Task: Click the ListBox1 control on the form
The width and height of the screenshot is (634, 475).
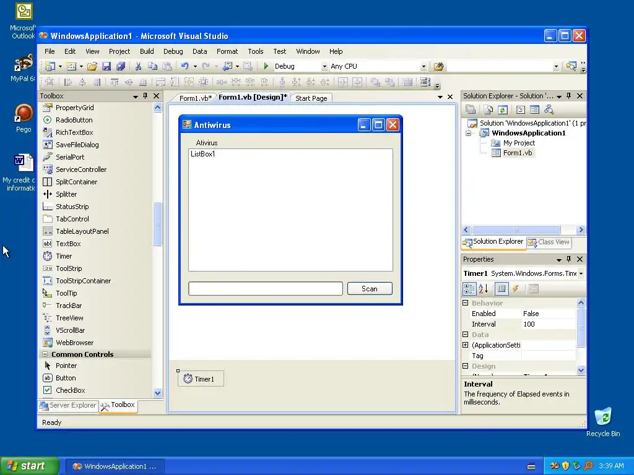Action: 290,210
